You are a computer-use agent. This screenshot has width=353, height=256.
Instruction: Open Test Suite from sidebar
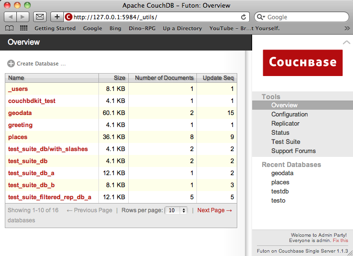click(x=286, y=142)
